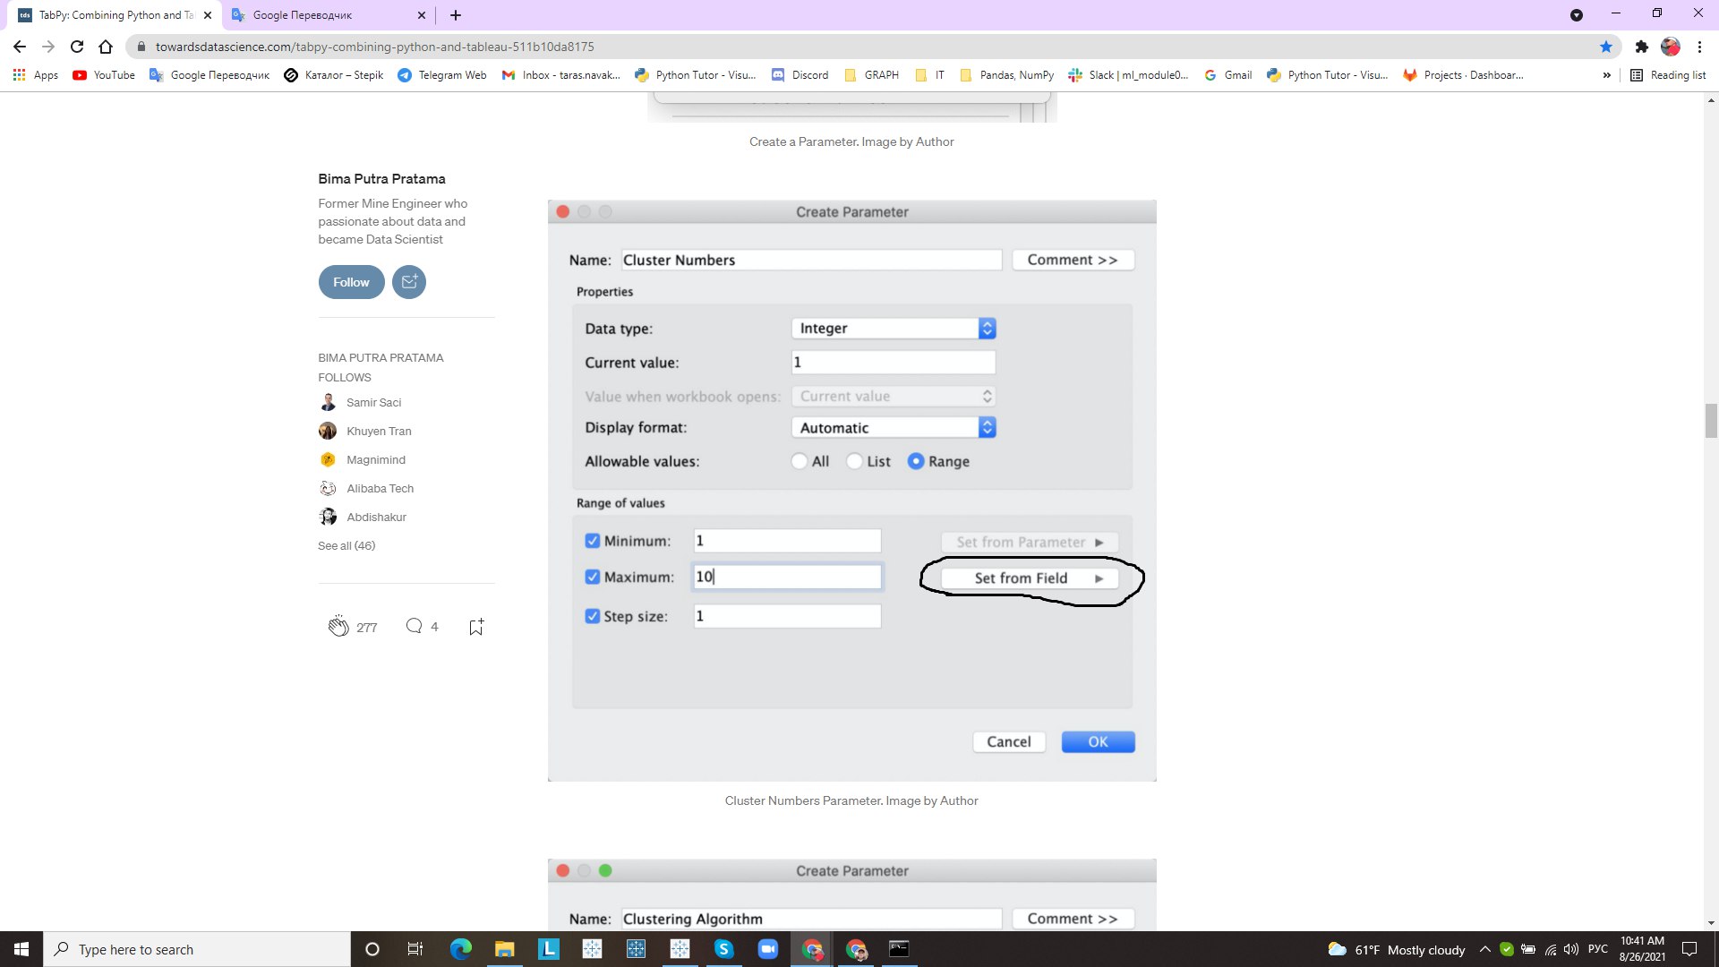Click the Comment >> button in Cluster Numbers dialog

[x=1073, y=260]
